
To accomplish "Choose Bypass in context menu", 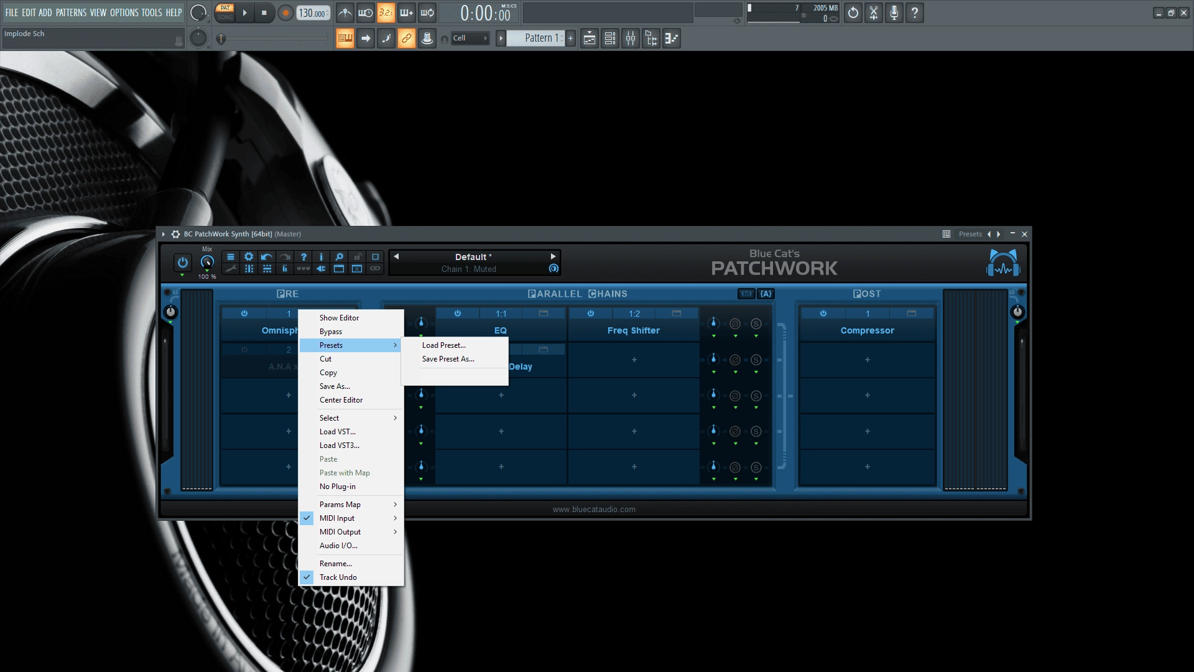I will (x=351, y=332).
